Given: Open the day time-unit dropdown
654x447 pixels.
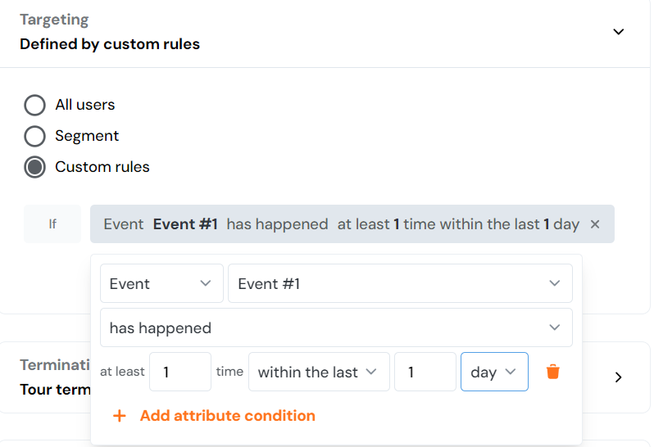Looking at the screenshot, I should pyautogui.click(x=494, y=372).
